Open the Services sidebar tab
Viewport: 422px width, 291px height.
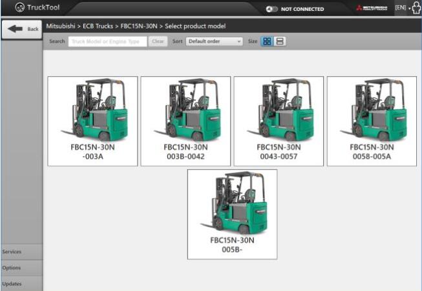(x=22, y=252)
